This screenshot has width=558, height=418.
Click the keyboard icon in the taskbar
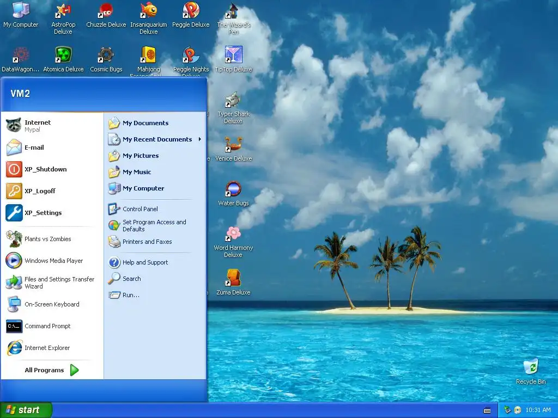[x=487, y=410]
